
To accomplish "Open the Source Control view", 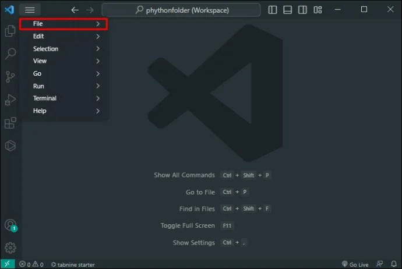I will (x=10, y=77).
